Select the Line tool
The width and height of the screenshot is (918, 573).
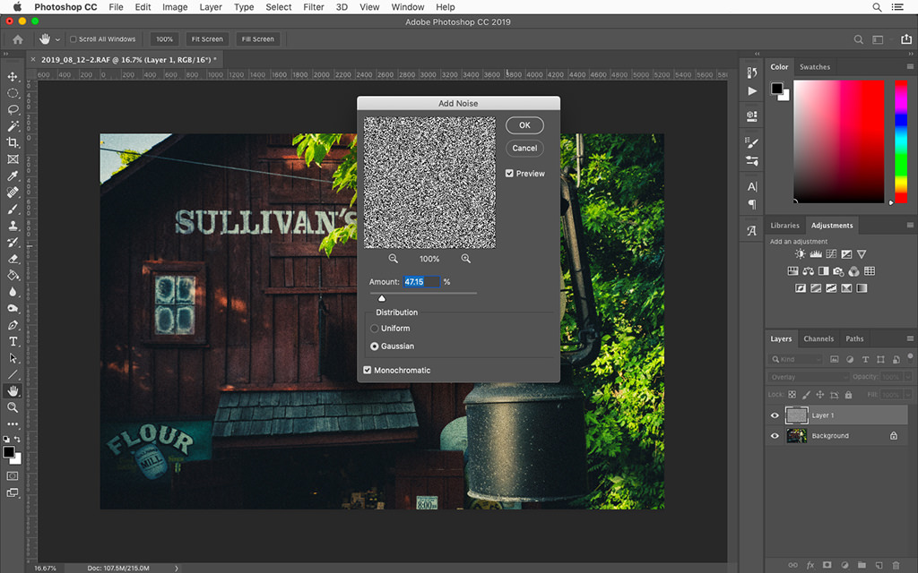pyautogui.click(x=13, y=374)
